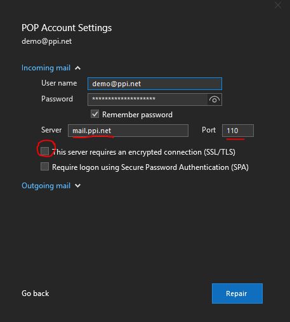Focus the User name input field
Screen dimensions: 290x322
[155, 84]
